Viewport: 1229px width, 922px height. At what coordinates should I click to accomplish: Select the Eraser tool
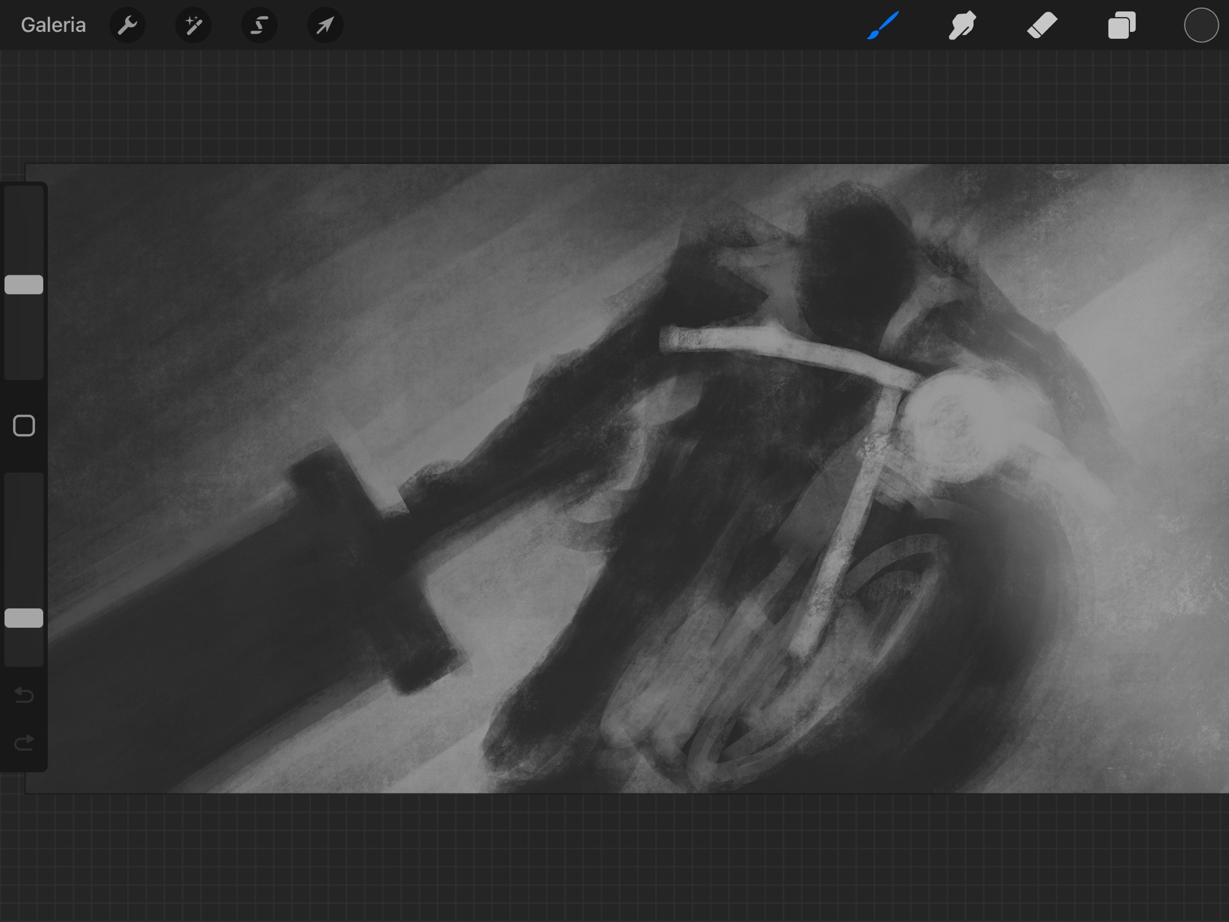1042,25
